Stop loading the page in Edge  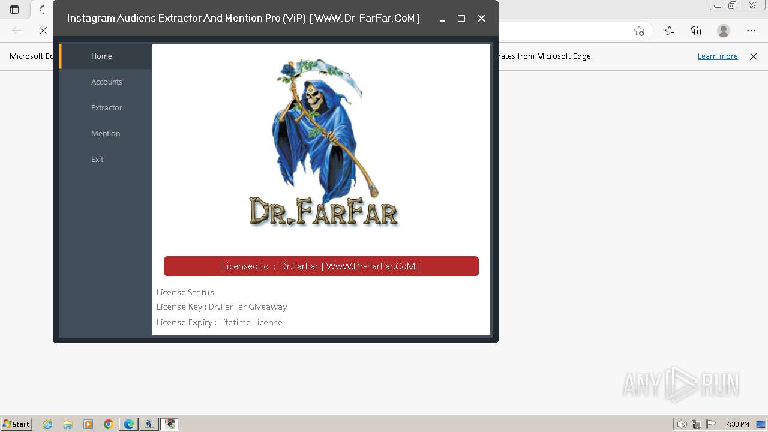point(43,31)
